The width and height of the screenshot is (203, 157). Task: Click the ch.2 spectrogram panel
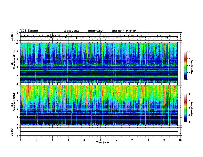[x=99, y=105]
